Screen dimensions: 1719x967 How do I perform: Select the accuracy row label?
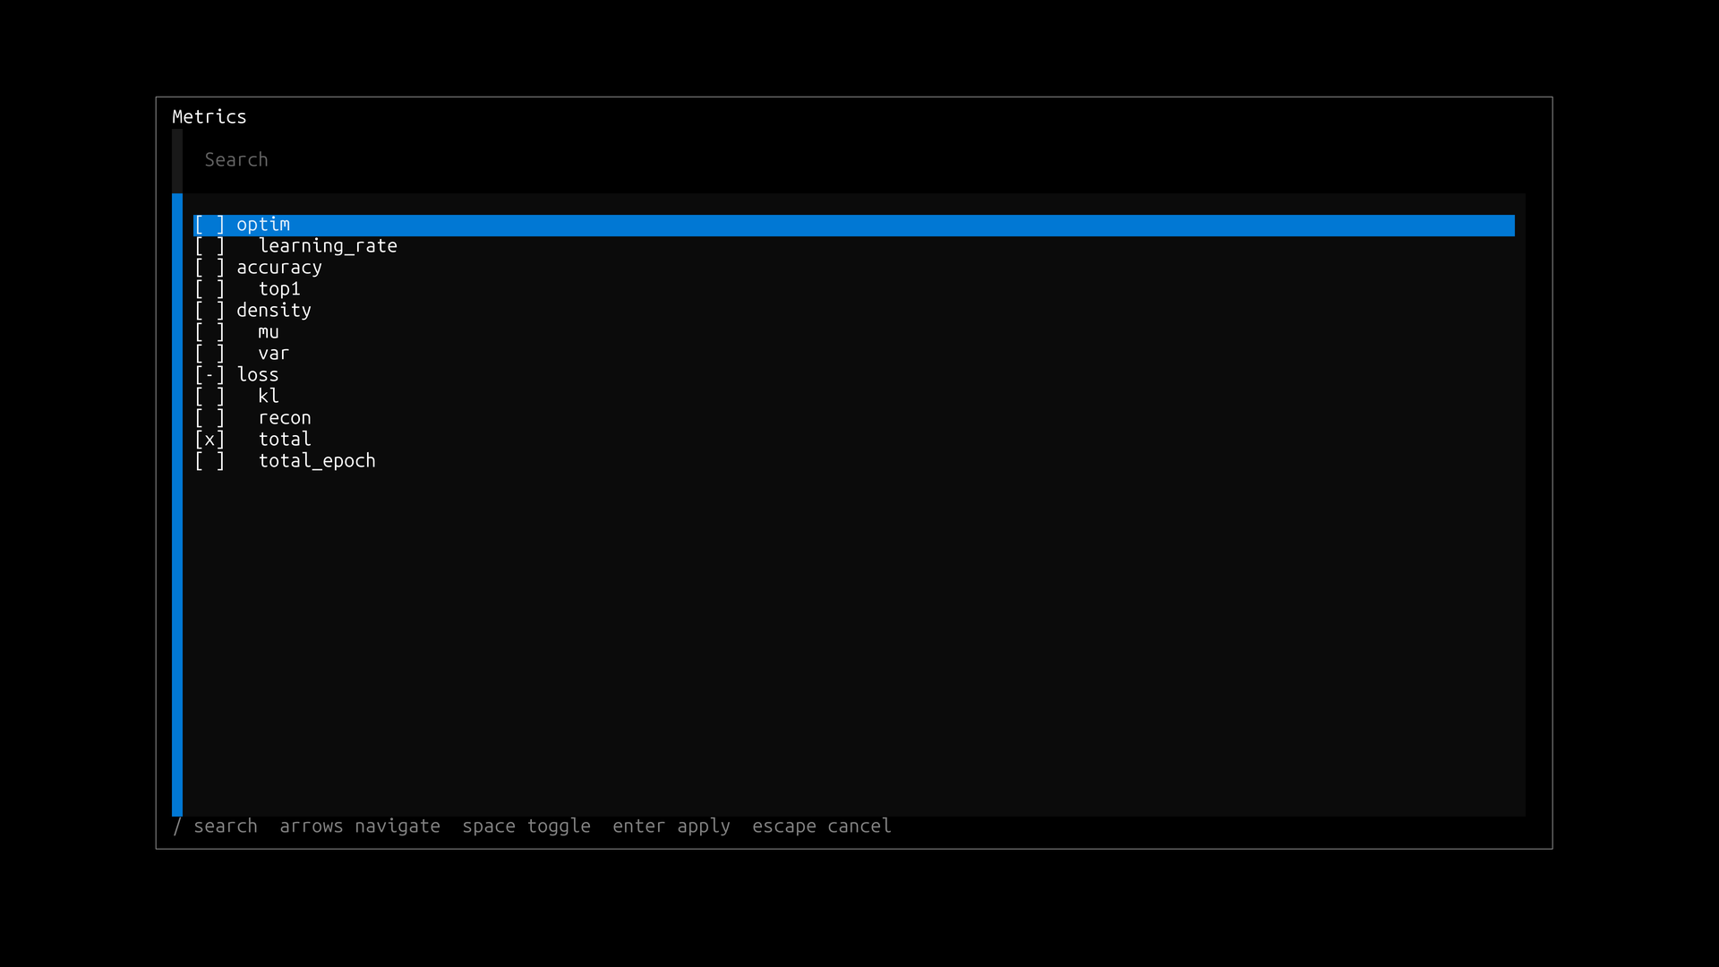279,268
